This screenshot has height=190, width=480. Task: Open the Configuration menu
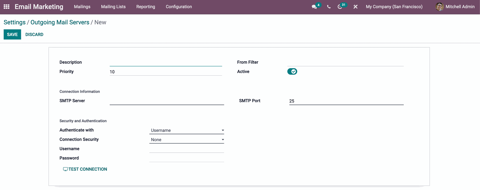(x=179, y=7)
